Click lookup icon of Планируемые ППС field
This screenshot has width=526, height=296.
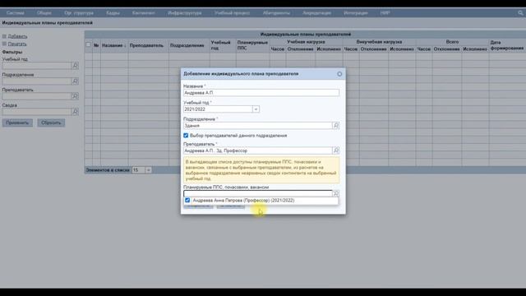click(x=336, y=193)
